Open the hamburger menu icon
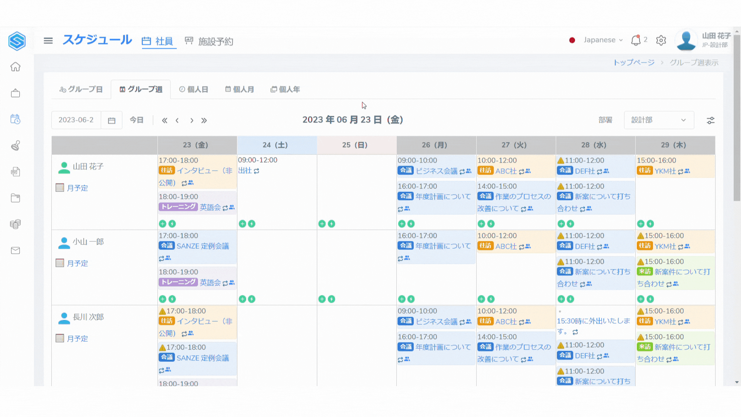This screenshot has width=741, height=417. click(x=48, y=41)
